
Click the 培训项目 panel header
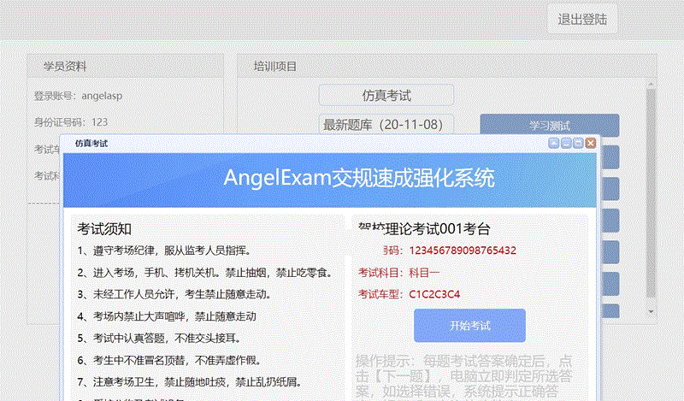click(275, 66)
